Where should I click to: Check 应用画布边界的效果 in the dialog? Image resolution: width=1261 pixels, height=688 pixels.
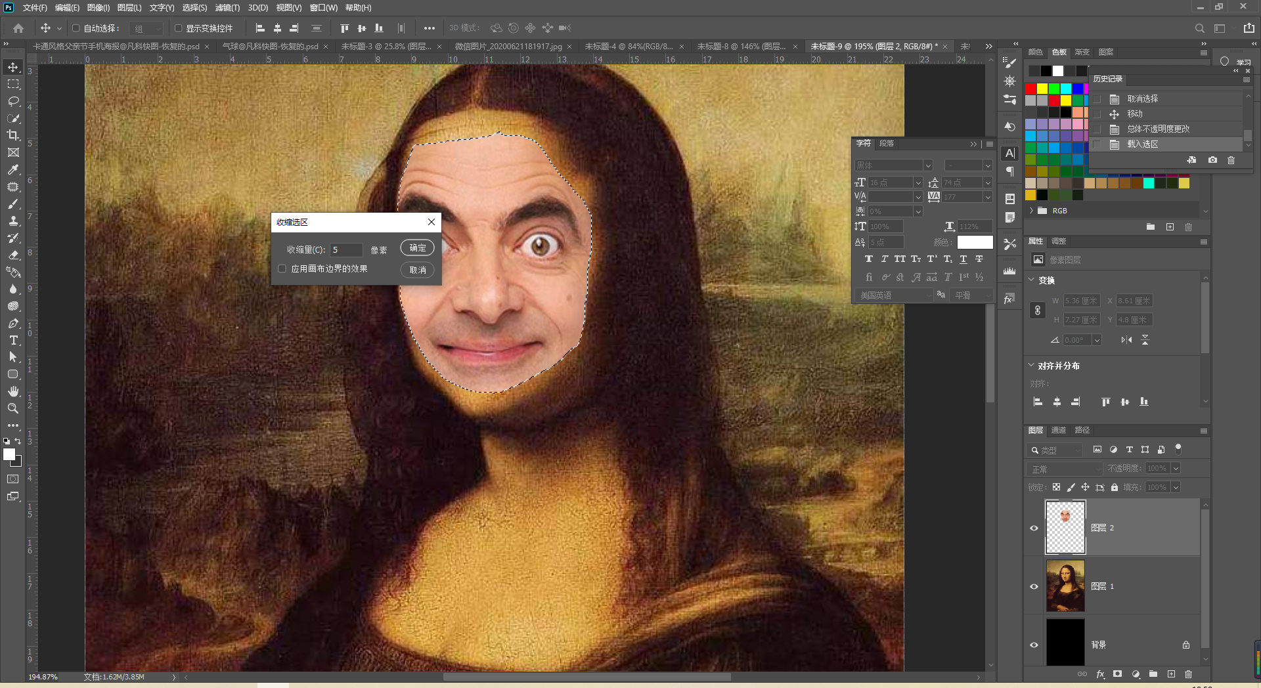click(x=282, y=269)
